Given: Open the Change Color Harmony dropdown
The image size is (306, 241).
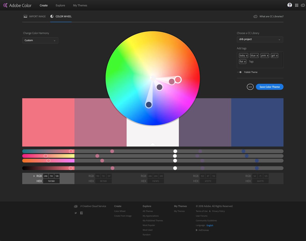Looking at the screenshot, I should click(40, 41).
